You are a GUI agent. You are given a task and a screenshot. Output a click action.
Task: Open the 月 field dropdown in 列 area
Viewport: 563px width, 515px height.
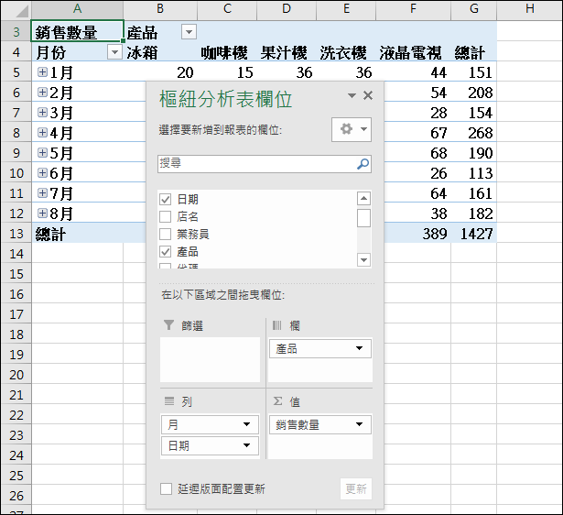point(246,424)
